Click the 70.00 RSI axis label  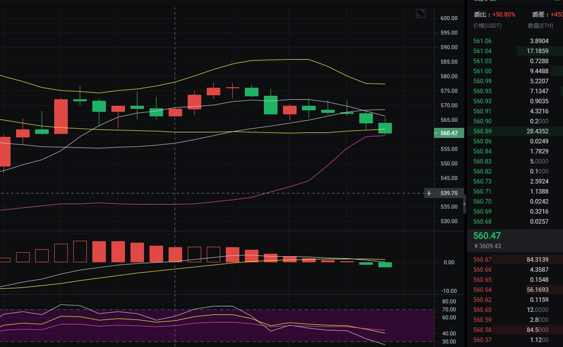click(x=449, y=309)
